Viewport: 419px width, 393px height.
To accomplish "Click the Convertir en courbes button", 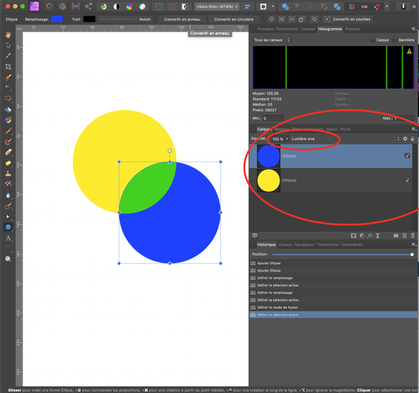I will coord(348,19).
